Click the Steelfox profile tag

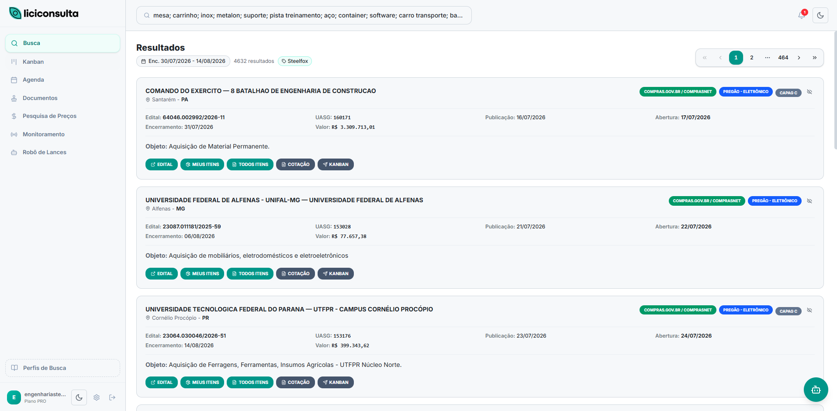pos(295,61)
